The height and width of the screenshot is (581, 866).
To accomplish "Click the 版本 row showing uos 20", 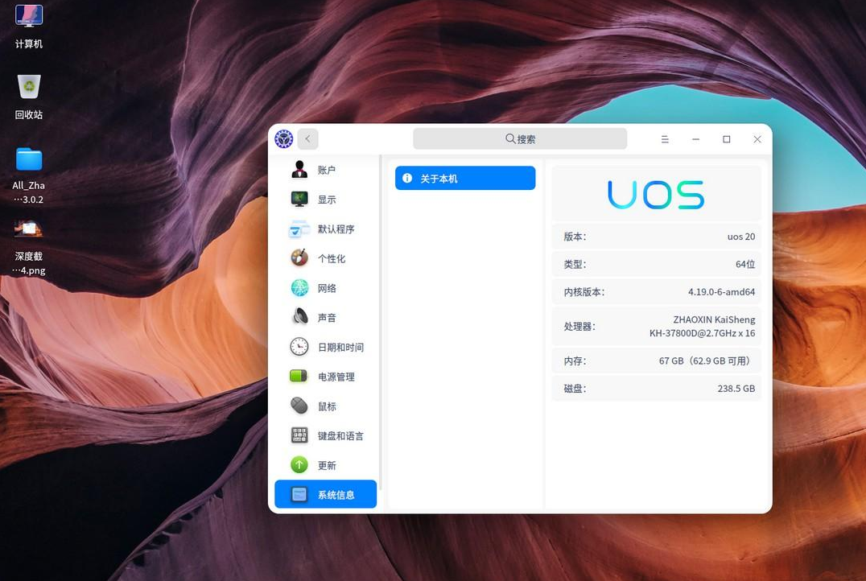I will pyautogui.click(x=656, y=237).
